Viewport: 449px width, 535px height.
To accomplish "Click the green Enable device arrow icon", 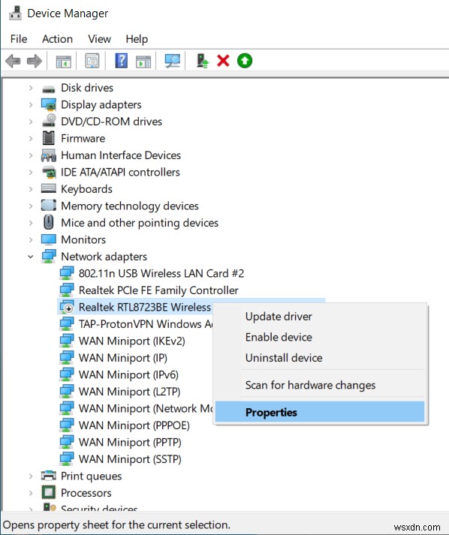I will tap(245, 61).
